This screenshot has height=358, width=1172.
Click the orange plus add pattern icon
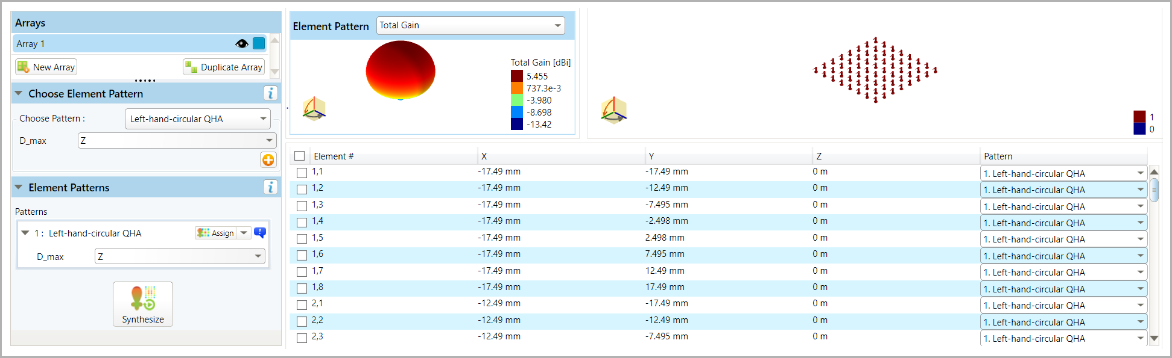[x=268, y=160]
